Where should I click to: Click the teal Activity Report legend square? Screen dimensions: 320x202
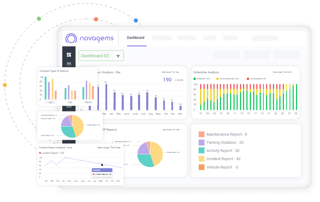pyautogui.click(x=201, y=150)
